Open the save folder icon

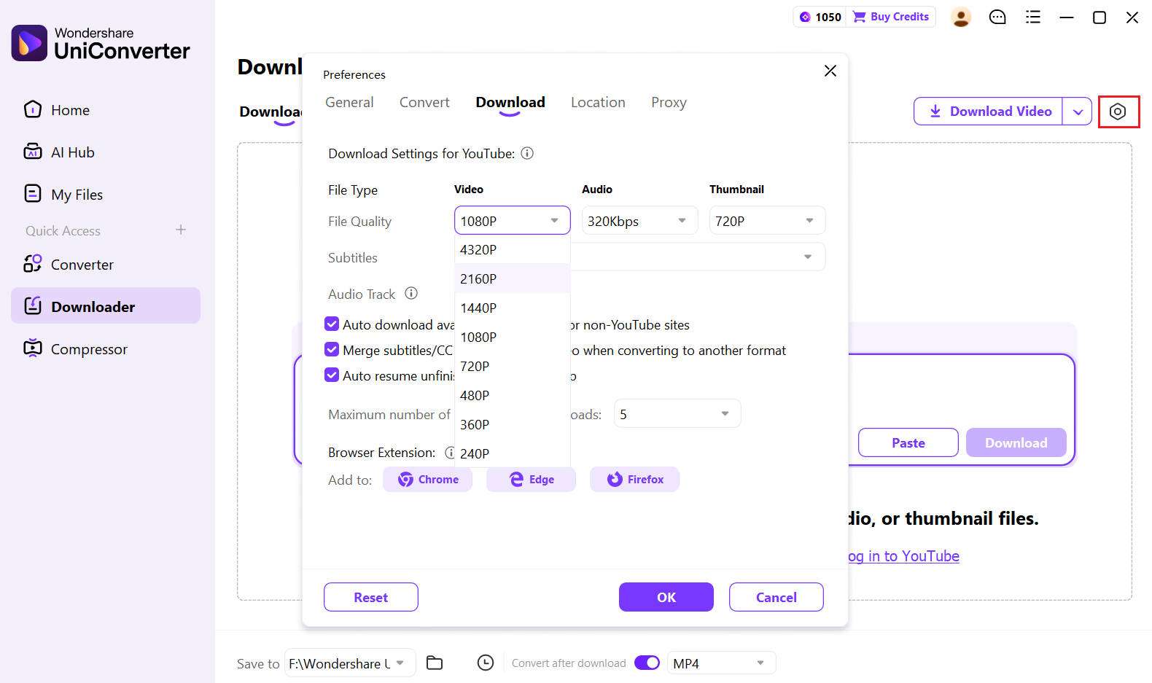[x=435, y=663]
